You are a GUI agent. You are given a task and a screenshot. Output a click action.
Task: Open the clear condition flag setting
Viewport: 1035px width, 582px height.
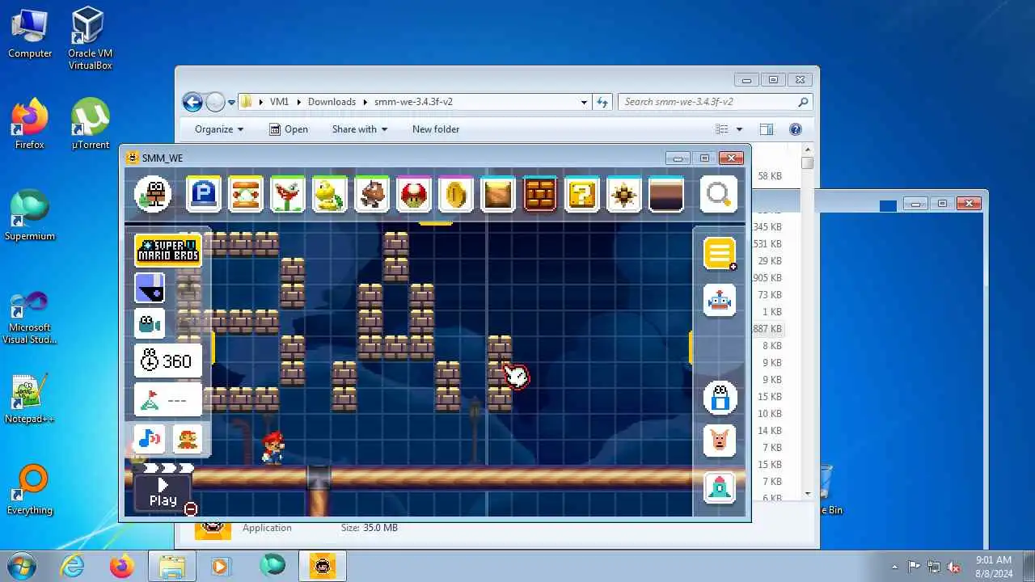[x=168, y=400]
